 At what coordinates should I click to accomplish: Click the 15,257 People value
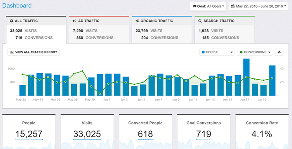click(29, 134)
